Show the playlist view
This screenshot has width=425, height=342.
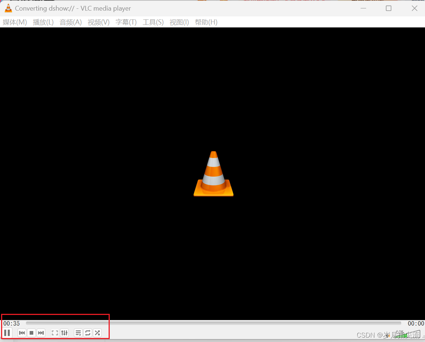[x=78, y=333]
